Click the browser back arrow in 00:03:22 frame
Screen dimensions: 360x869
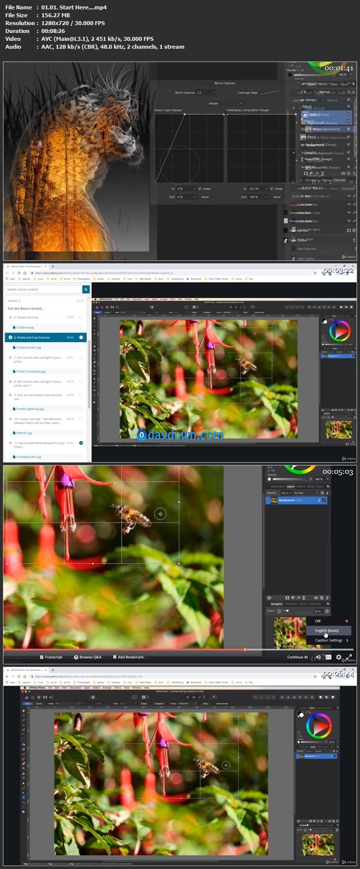(x=7, y=273)
